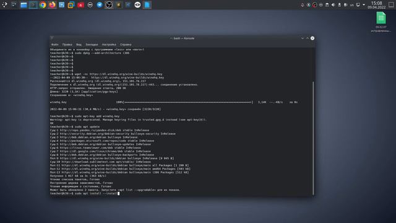396x223 pixels.
Task: Open the Вид menu in Konsole
Action: pyautogui.click(x=79, y=45)
